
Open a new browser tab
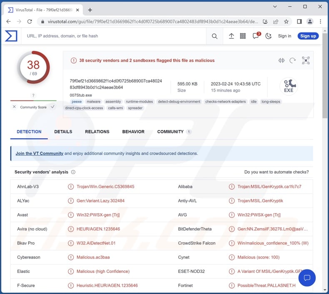(x=90, y=10)
